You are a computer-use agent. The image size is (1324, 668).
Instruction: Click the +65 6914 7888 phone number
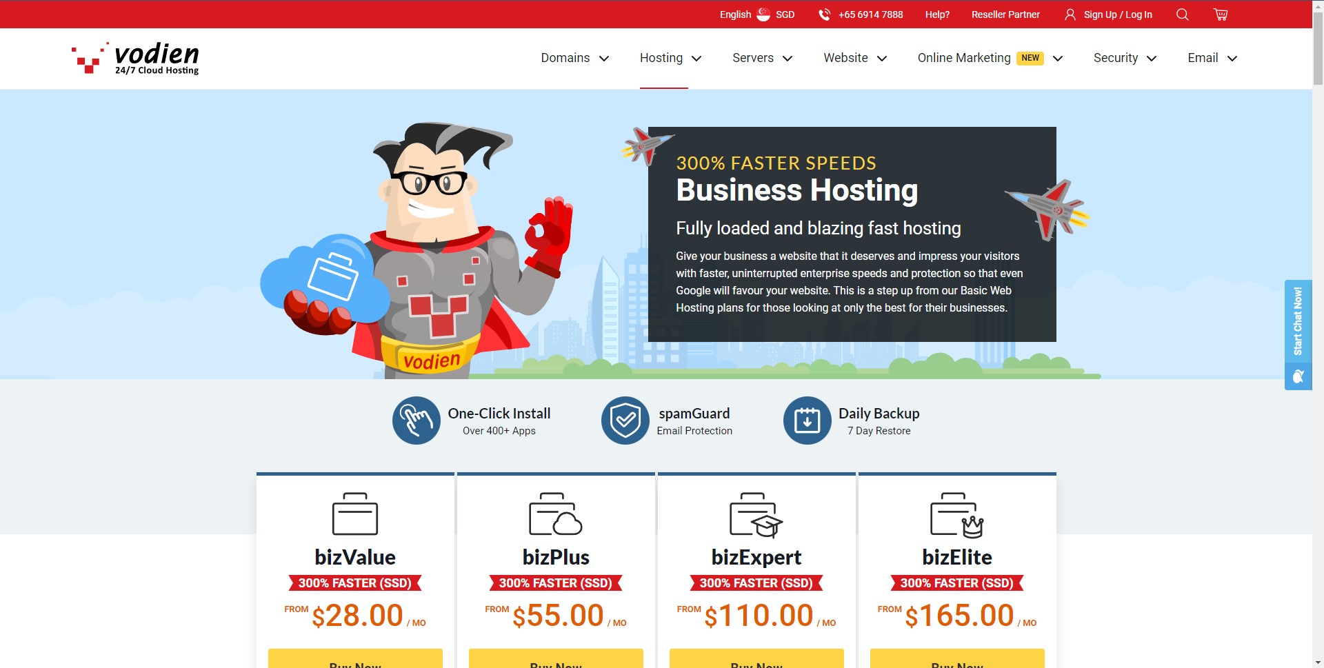(870, 14)
